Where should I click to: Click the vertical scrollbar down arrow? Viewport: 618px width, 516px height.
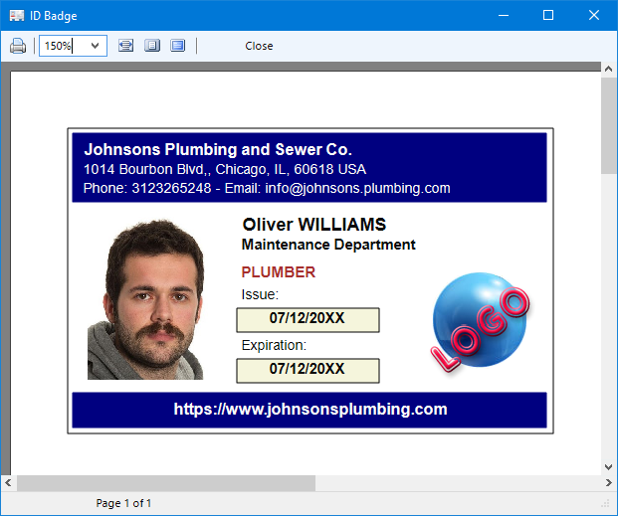608,467
